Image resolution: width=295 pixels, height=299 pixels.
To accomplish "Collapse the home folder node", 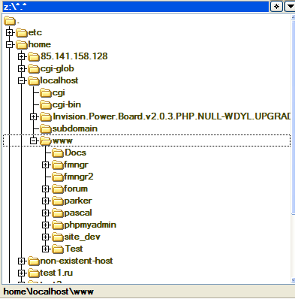I will tap(10, 44).
